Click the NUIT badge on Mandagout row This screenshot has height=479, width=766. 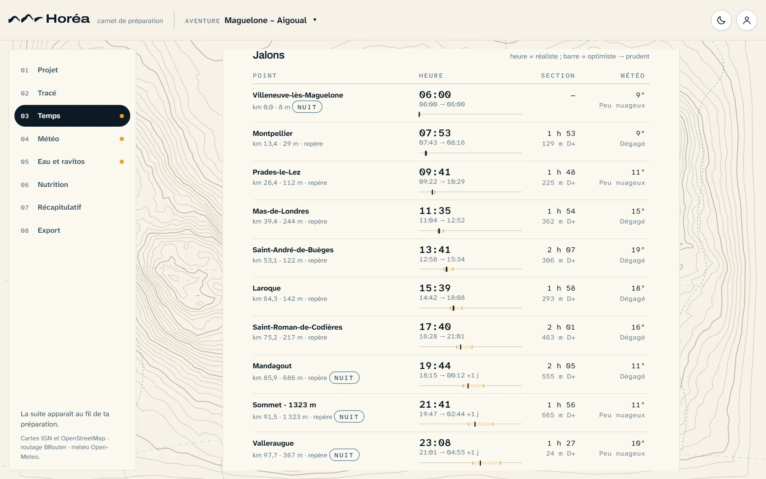click(344, 378)
